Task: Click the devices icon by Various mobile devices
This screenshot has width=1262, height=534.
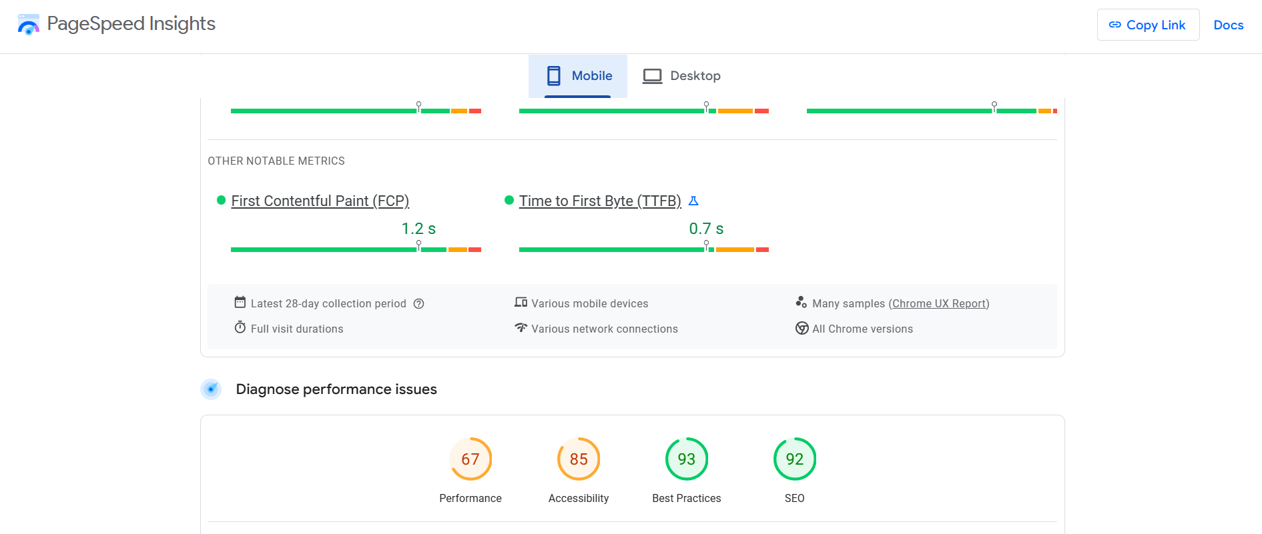Action: pyautogui.click(x=521, y=303)
